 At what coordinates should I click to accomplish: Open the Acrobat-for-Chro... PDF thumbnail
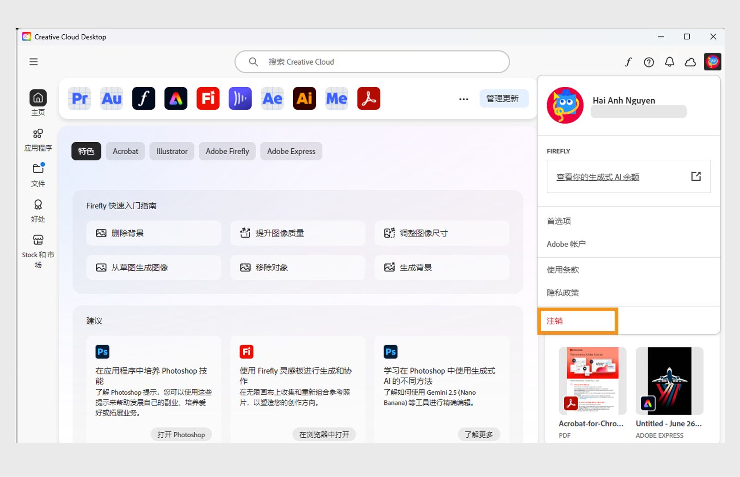click(592, 381)
